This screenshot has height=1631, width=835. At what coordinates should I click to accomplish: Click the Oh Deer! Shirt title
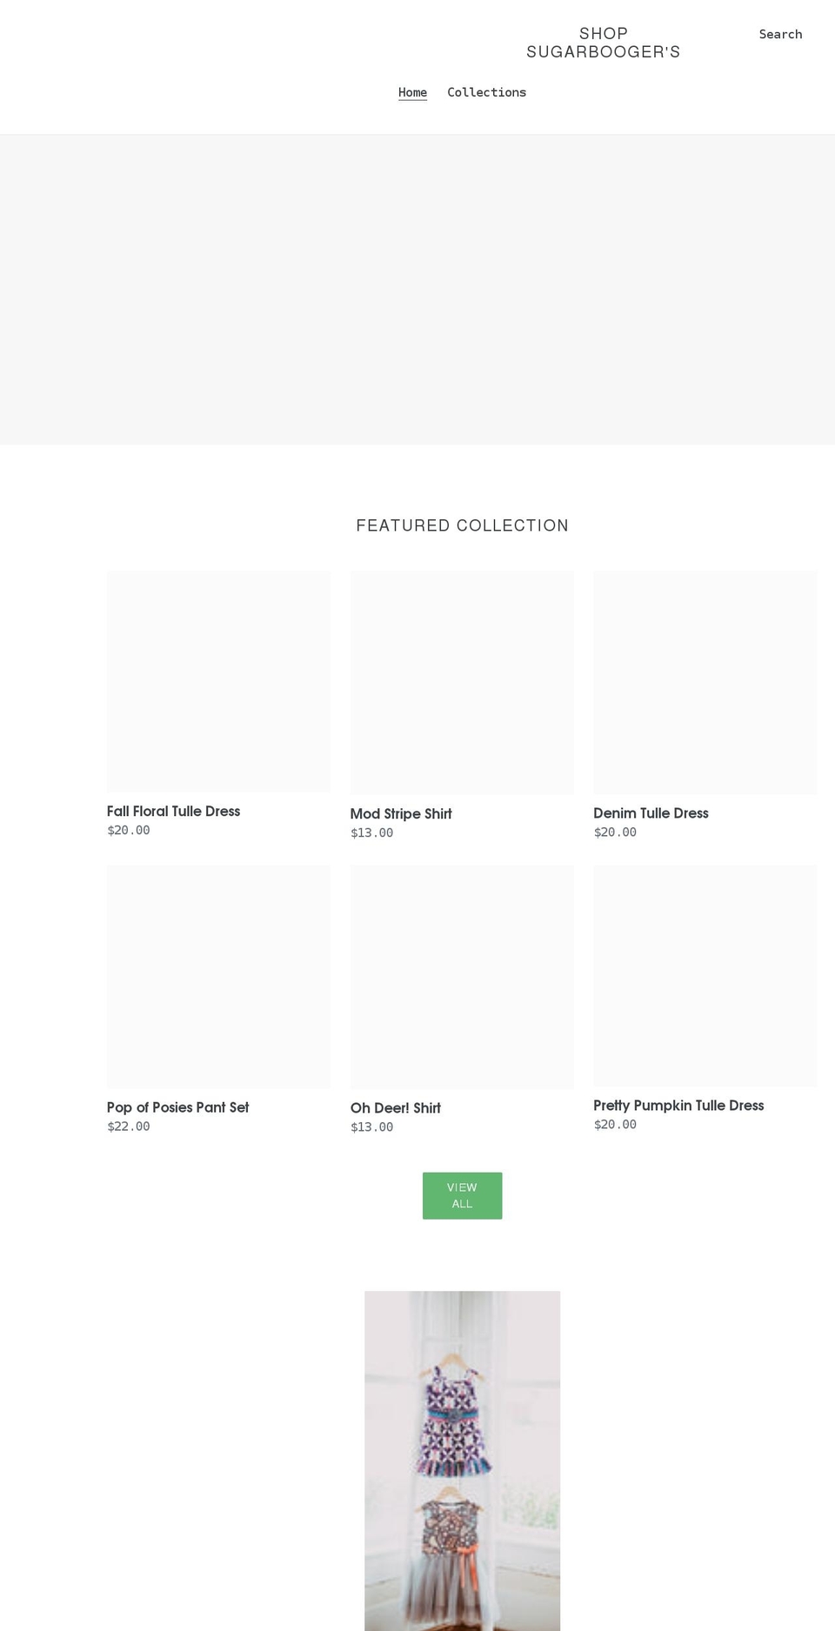point(396,1108)
